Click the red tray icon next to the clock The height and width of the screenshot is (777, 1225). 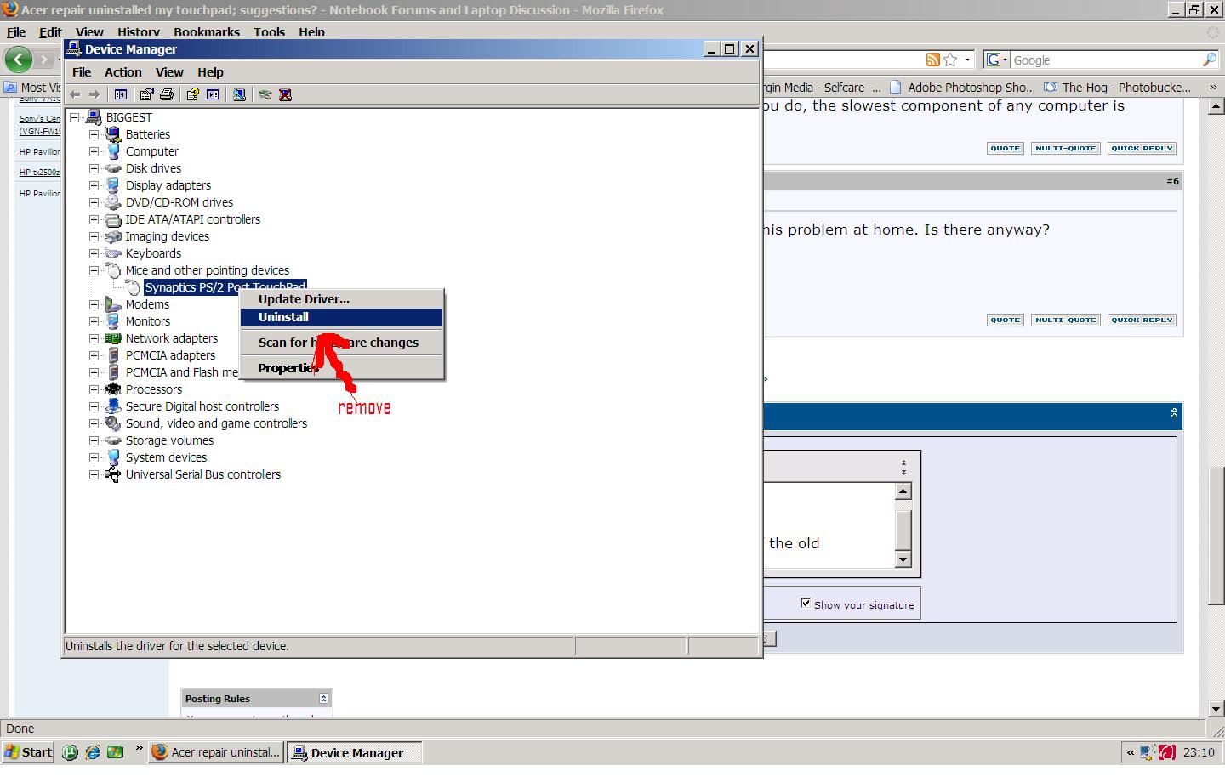(x=1167, y=752)
